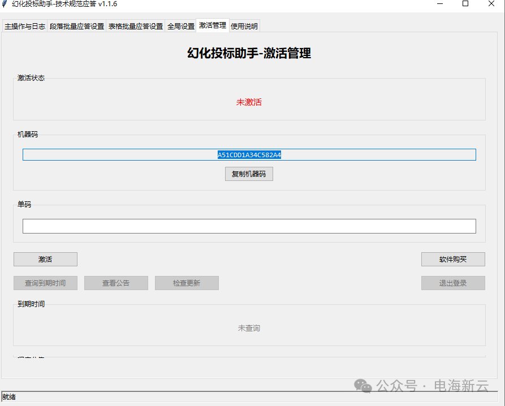This screenshot has width=505, height=406.
Task: Click the 软件购买 button
Action: (452, 259)
